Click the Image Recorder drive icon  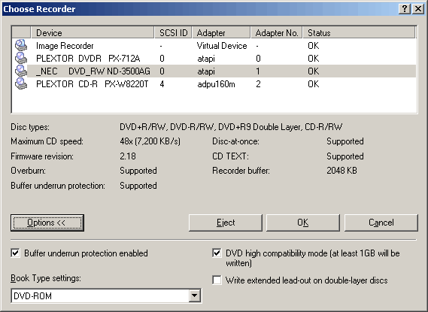(21, 45)
